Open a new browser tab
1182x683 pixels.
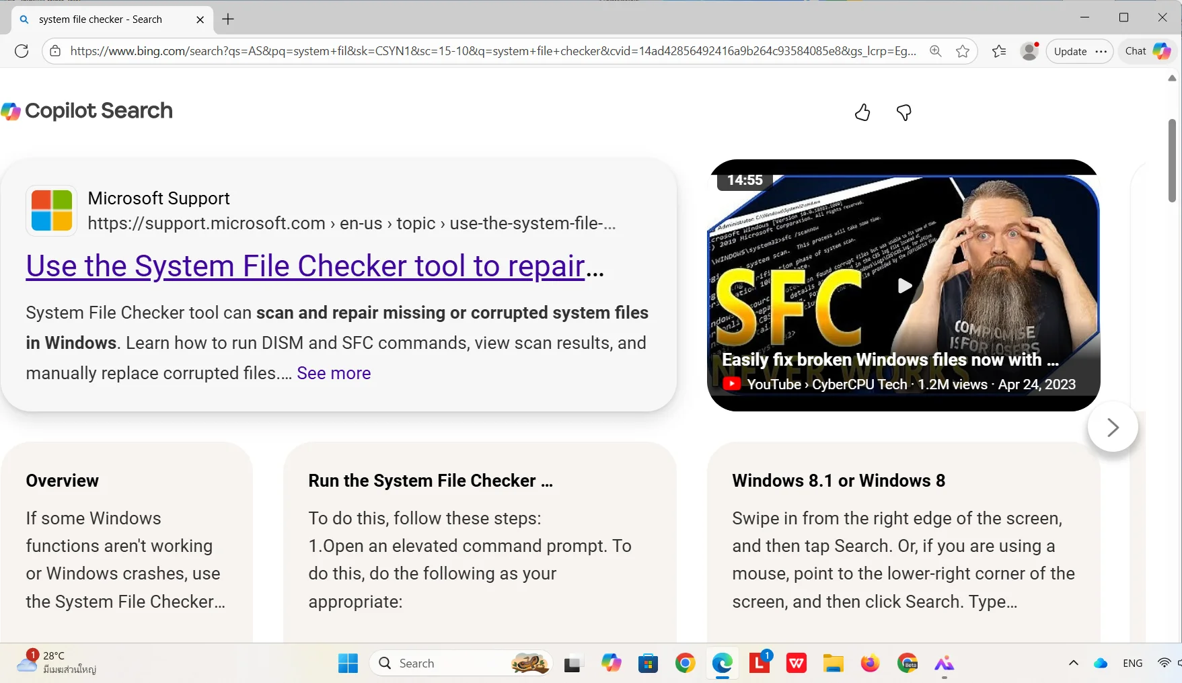[227, 19]
